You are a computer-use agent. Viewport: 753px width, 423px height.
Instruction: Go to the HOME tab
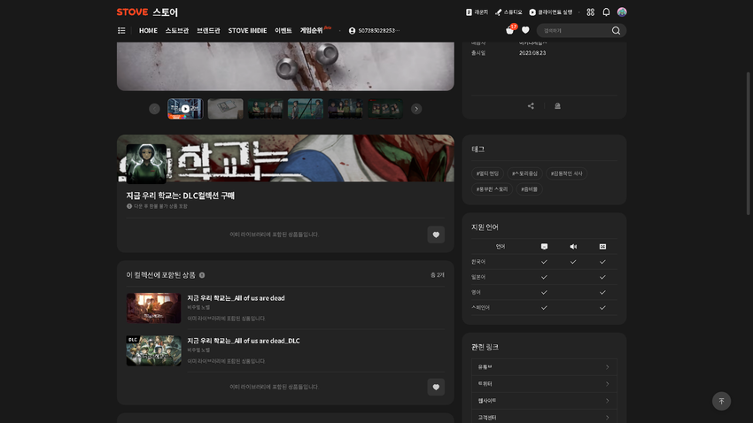[148, 30]
